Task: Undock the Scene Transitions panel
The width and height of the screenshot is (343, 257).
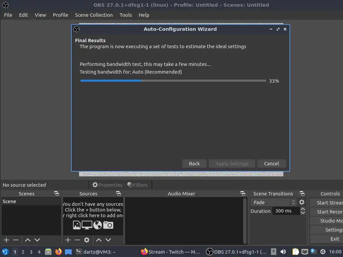Action: coord(302,193)
